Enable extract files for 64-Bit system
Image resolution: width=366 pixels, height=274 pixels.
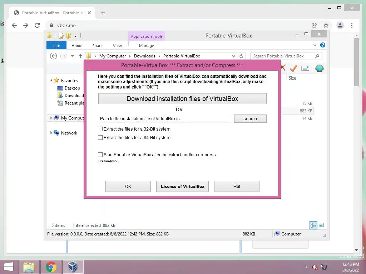[100, 138]
